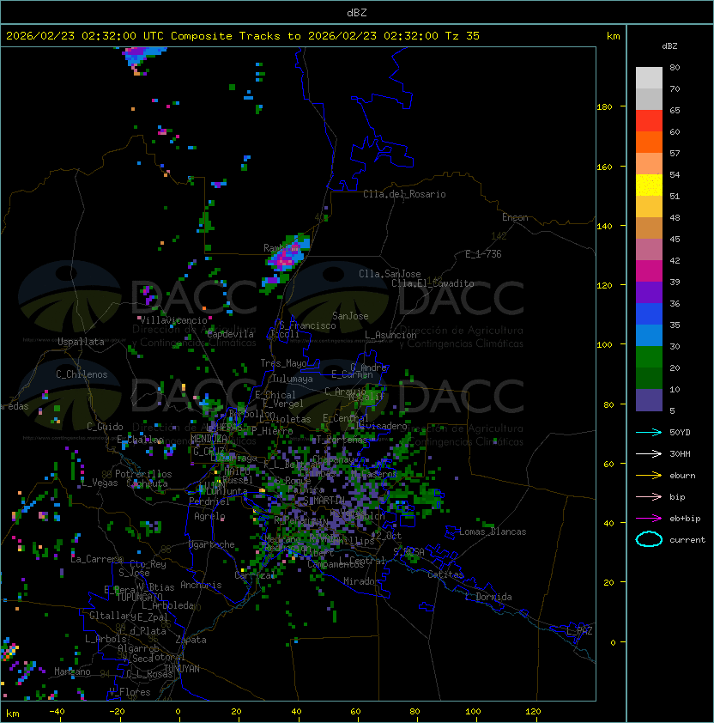Click the Anchoris place label
Screen dimensions: 714x723
(201, 585)
